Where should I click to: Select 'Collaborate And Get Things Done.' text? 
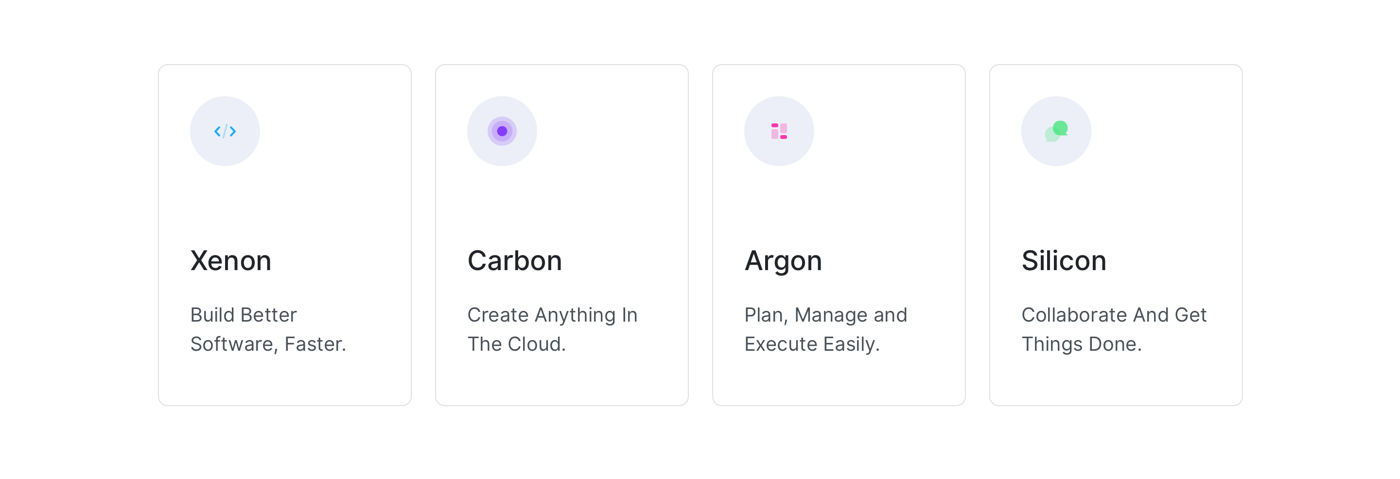pos(1114,330)
